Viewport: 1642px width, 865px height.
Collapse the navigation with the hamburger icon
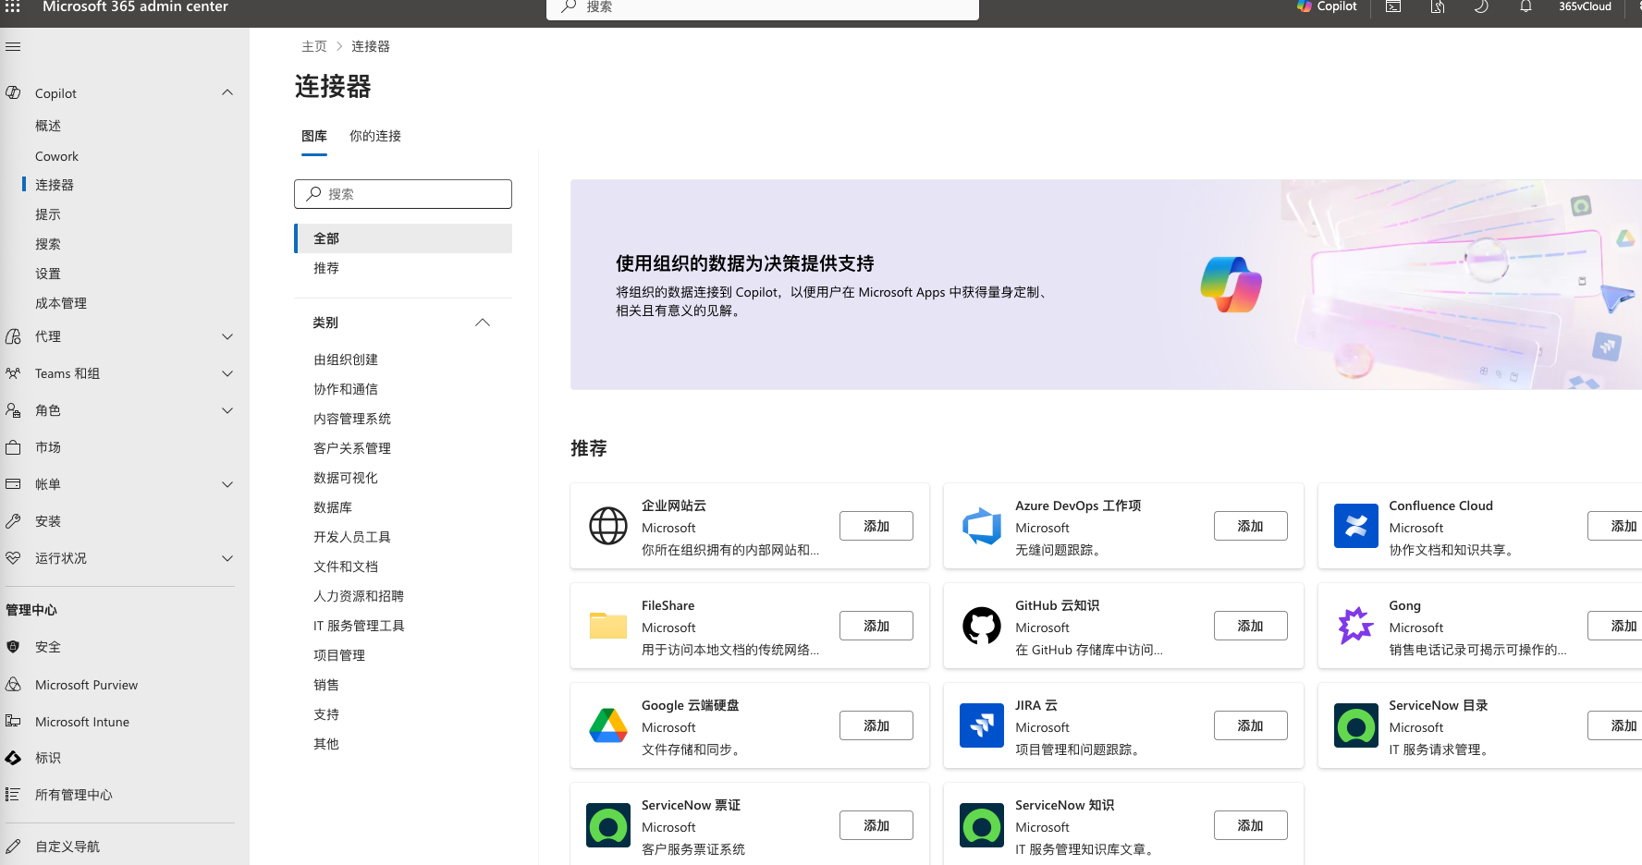pyautogui.click(x=13, y=46)
